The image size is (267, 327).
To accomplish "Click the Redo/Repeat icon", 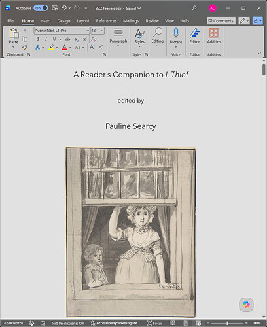I will pos(77,8).
